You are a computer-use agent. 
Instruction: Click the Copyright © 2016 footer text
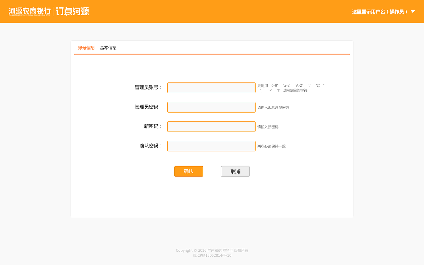(212, 250)
